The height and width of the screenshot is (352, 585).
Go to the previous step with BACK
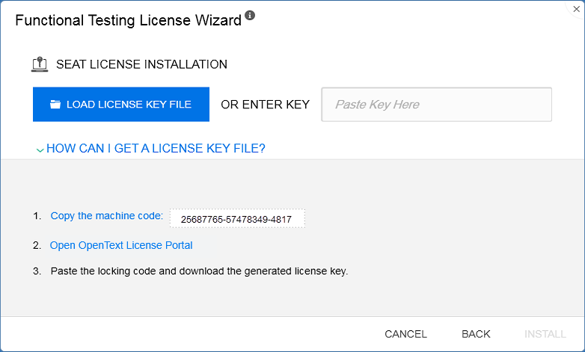[x=476, y=334]
